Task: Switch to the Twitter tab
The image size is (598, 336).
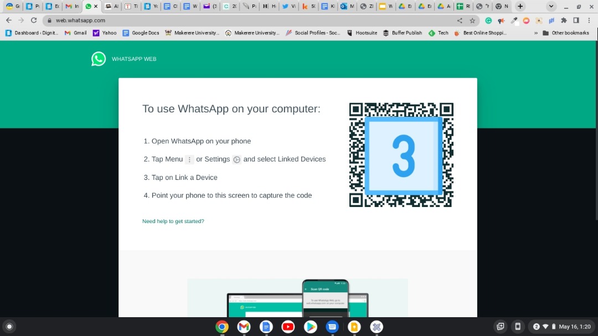Action: pos(290,6)
